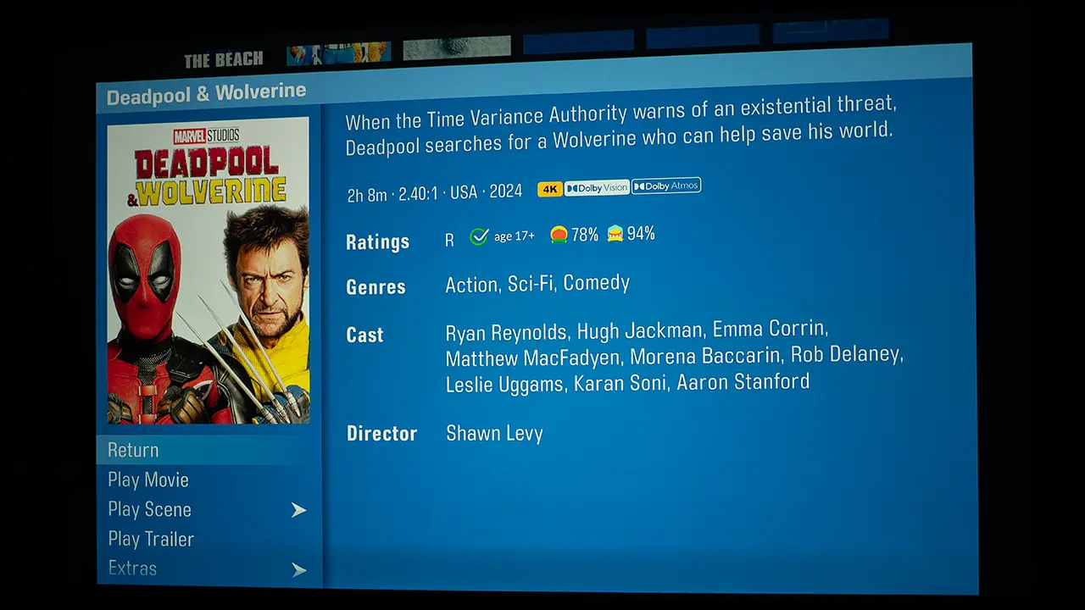Click the green checkmark age rating icon
The height and width of the screenshot is (610, 1085).
(x=479, y=237)
